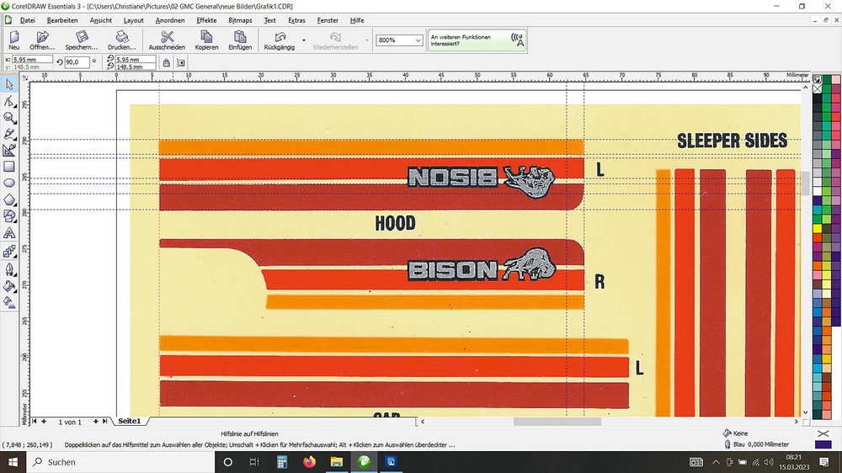Go to the last page button
842x473 pixels.
(104, 422)
